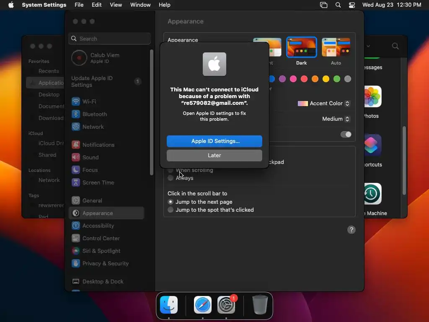Choose the purple accent color
The width and height of the screenshot is (429, 322).
(x=282, y=79)
